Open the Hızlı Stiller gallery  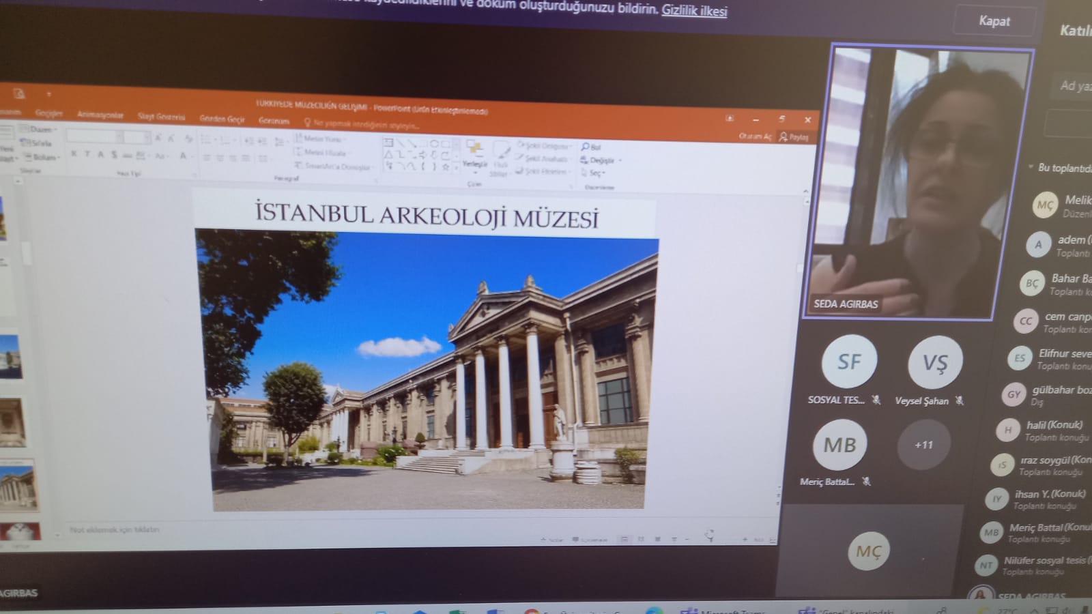point(500,159)
